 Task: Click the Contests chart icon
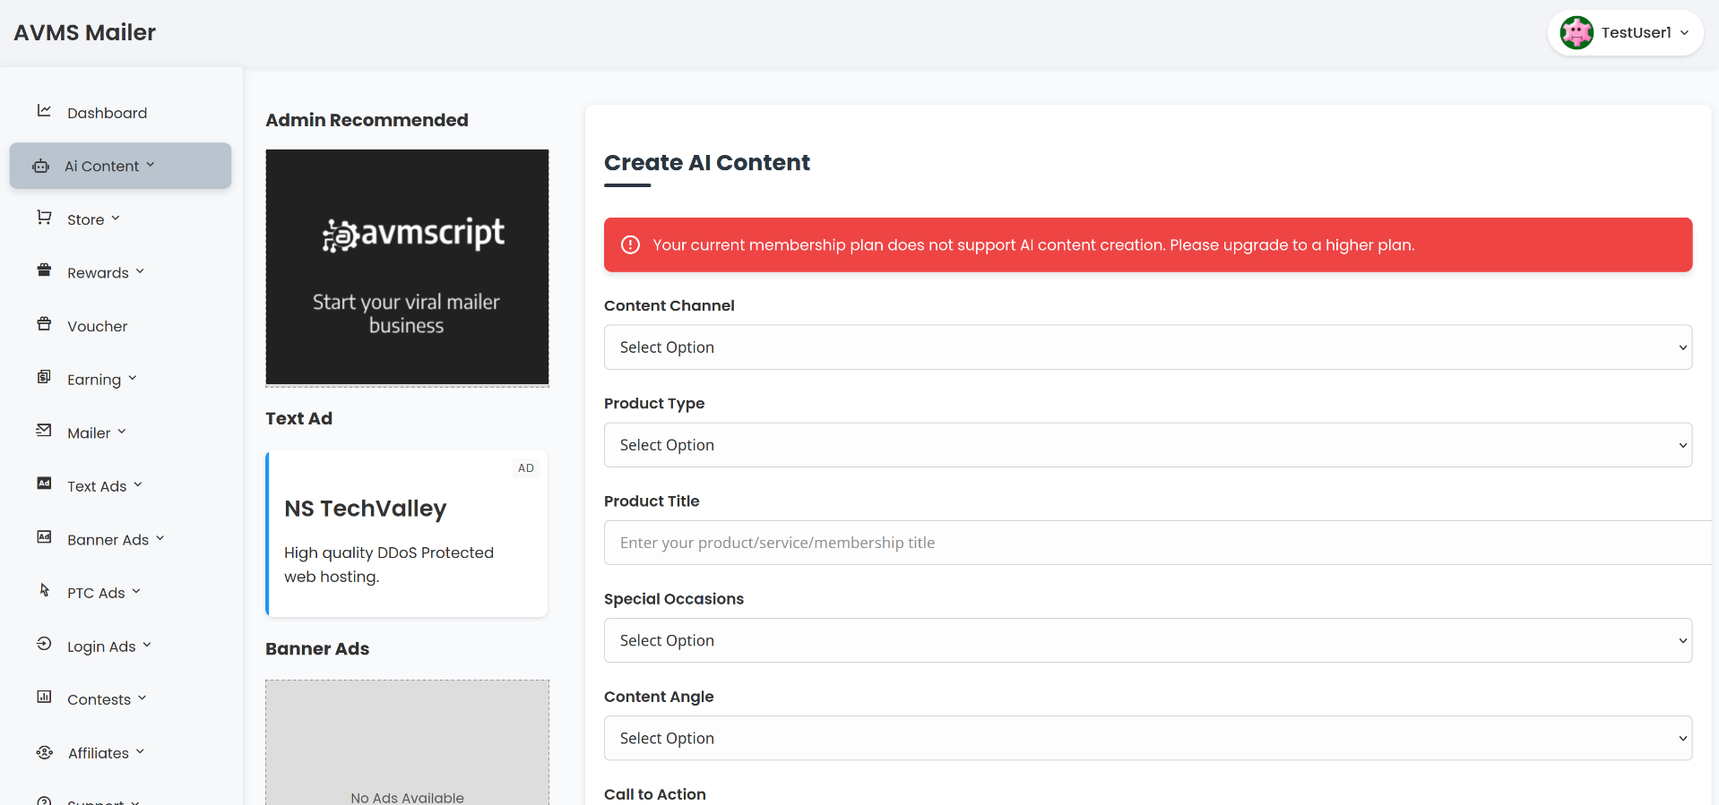point(44,697)
